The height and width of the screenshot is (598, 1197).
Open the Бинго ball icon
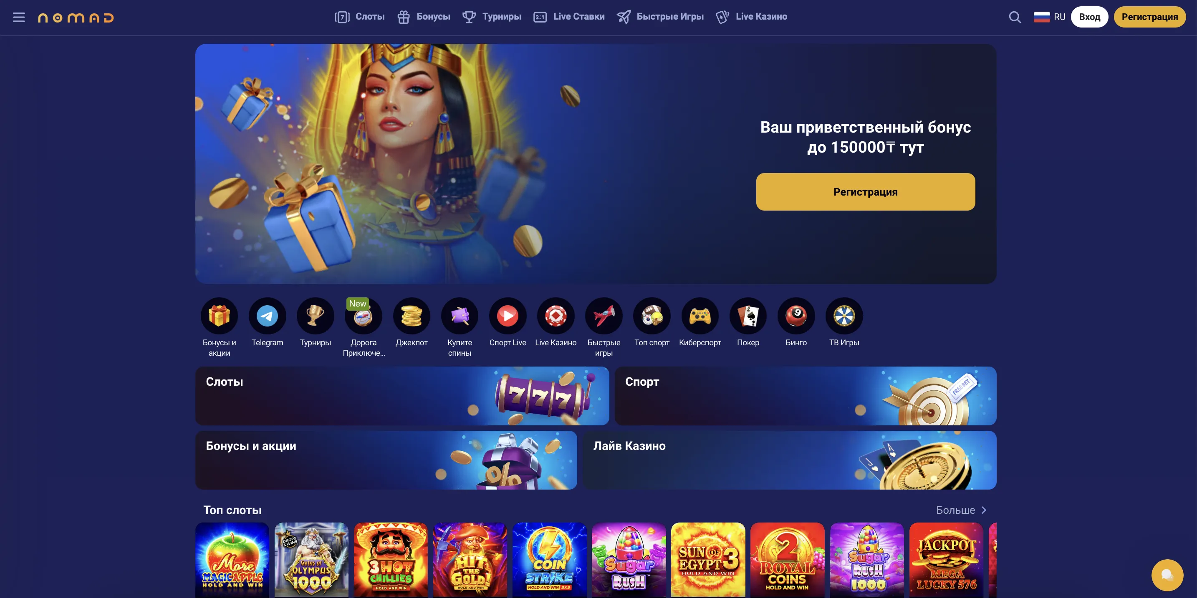[796, 316]
